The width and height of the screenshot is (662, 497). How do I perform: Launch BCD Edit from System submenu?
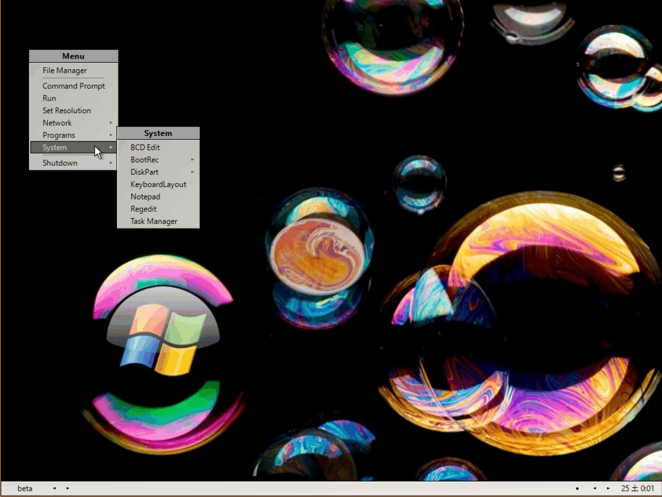[x=145, y=147]
